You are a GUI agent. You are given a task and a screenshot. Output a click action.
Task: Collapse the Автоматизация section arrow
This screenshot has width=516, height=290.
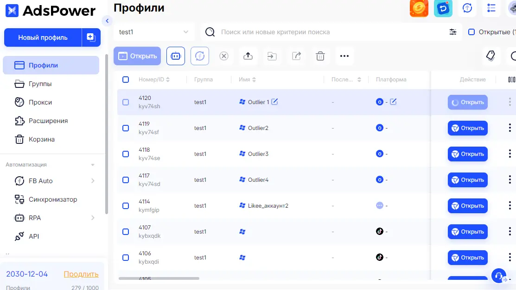pyautogui.click(x=93, y=165)
